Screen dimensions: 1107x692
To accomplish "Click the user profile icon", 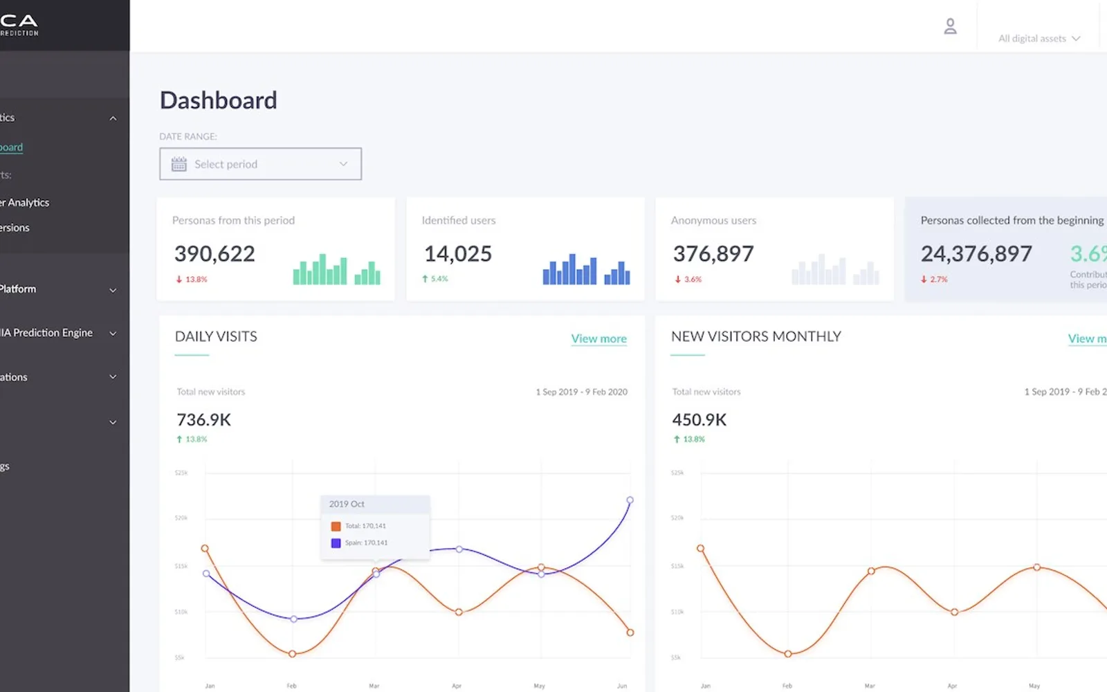I will 950,26.
